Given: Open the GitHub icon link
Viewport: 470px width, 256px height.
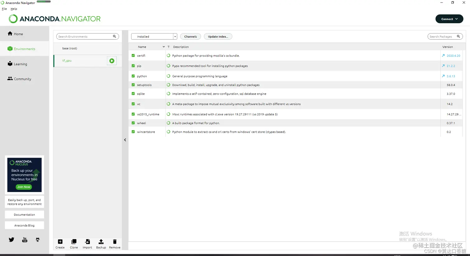Looking at the screenshot, I should tap(38, 240).
